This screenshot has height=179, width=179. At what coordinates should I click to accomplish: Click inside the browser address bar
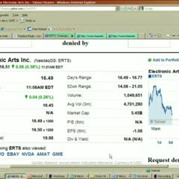click(57, 9)
